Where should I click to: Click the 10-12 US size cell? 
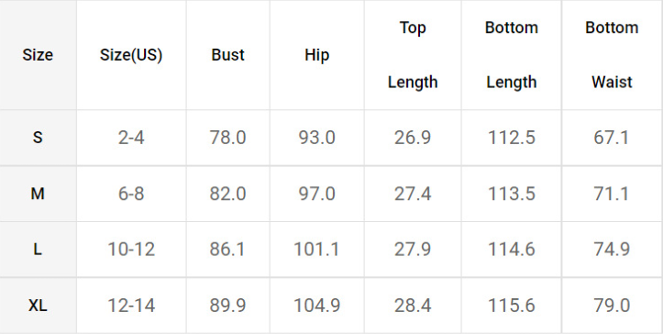coord(131,250)
